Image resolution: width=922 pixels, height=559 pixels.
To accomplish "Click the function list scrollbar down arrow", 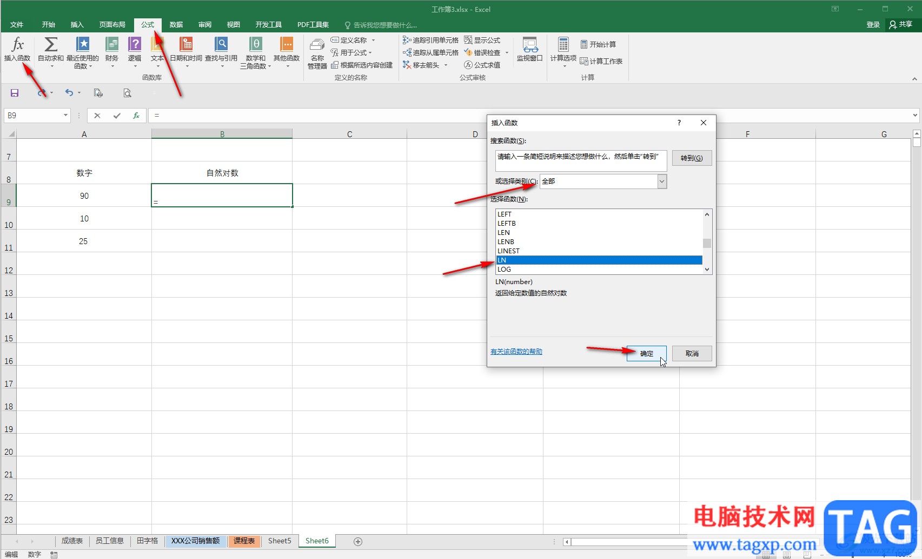I will click(x=707, y=270).
